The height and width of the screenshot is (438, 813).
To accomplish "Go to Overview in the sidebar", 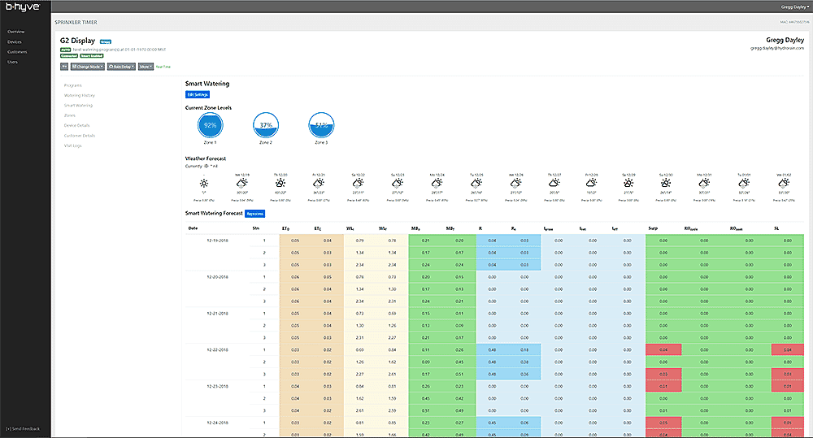I will coord(15,31).
